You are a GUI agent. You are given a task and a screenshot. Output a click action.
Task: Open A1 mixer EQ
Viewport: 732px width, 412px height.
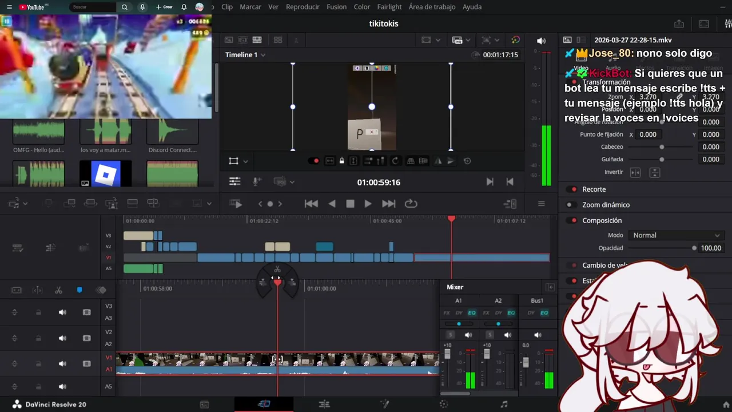tap(472, 313)
